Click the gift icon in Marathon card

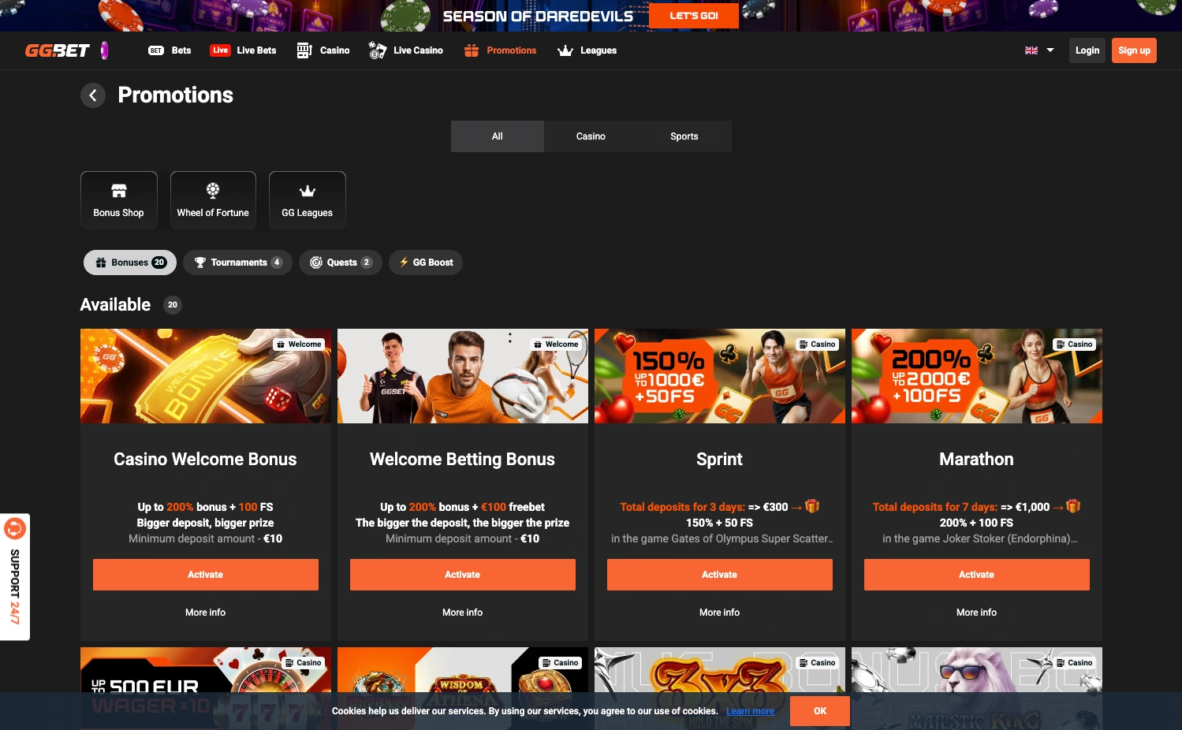point(1073,506)
